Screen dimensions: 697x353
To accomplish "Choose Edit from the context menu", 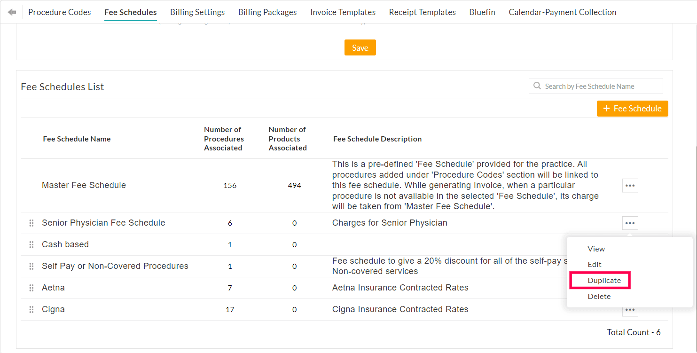I will (595, 264).
